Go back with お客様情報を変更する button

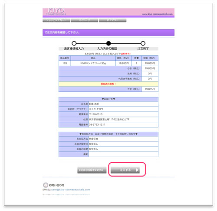(92, 170)
